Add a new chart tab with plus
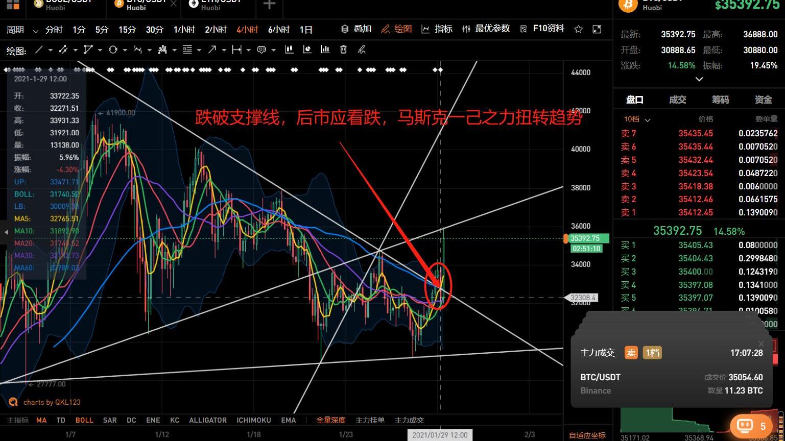This screenshot has height=441, width=785. coord(269,5)
